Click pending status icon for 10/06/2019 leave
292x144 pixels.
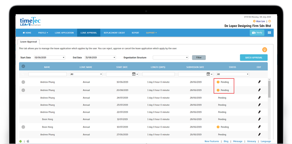click(218, 82)
